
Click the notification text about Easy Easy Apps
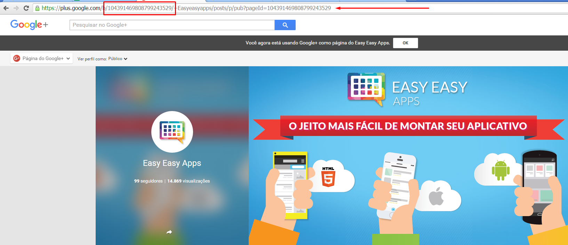[x=318, y=43]
